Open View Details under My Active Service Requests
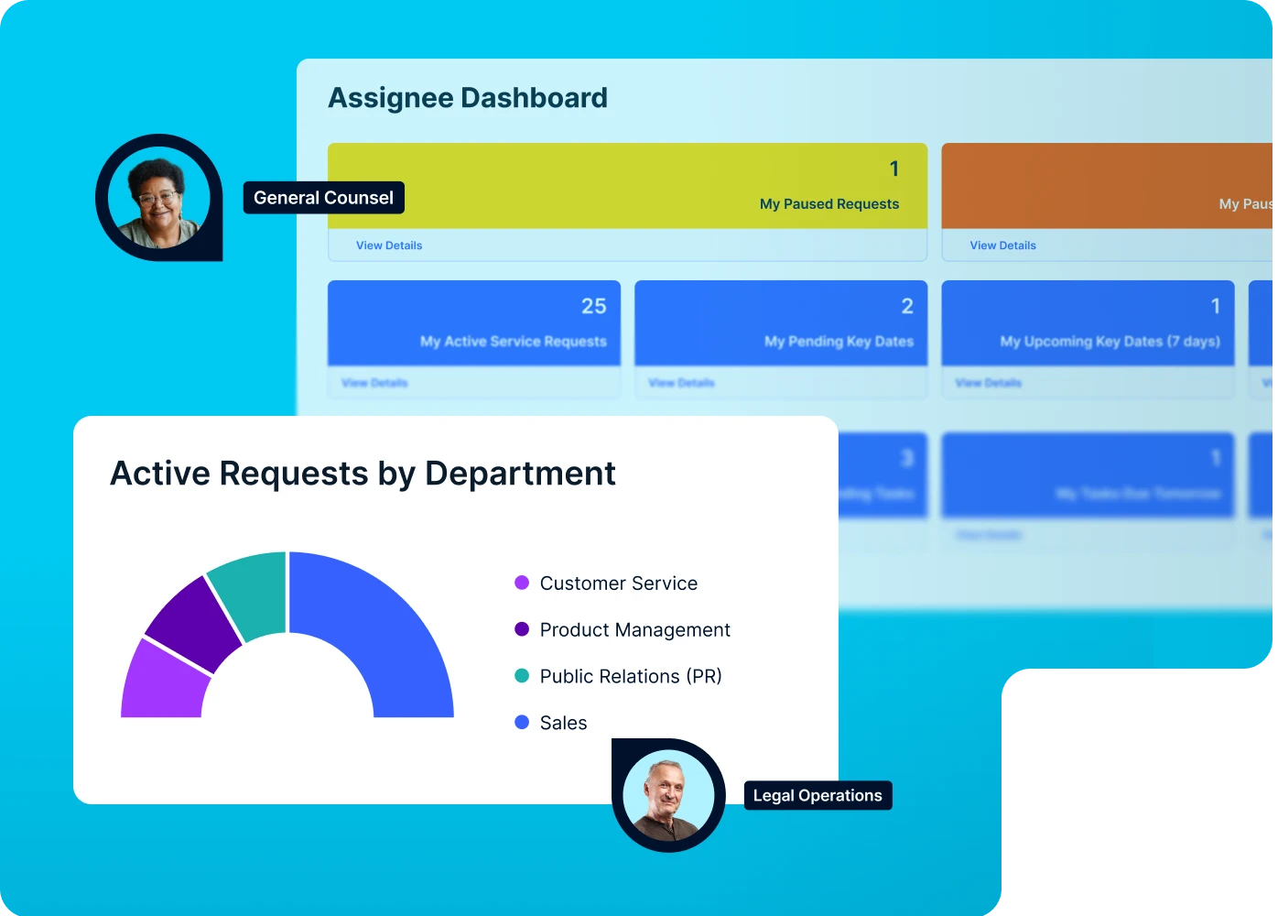Viewport: 1278px width, 916px height. 374,383
